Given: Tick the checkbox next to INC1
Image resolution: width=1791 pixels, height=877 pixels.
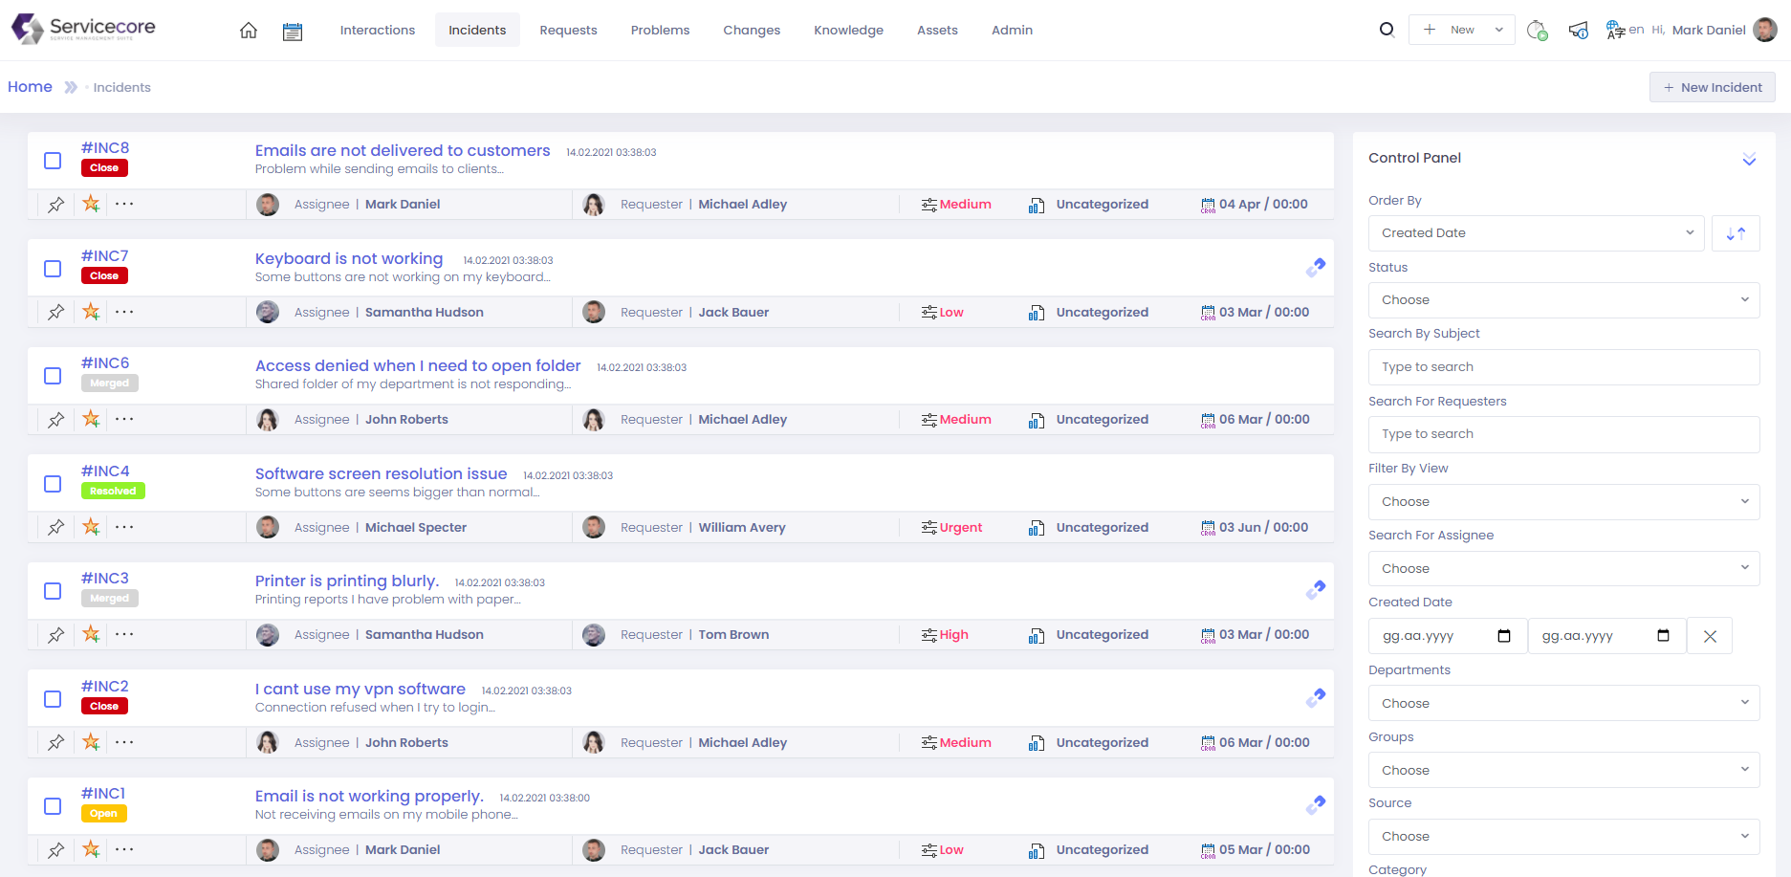Looking at the screenshot, I should (x=53, y=806).
